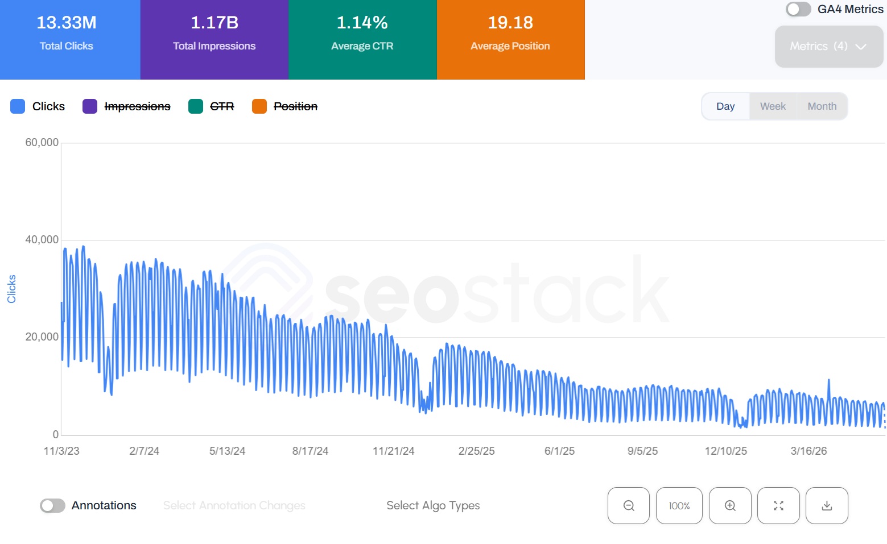Click the 12/10/25 date axis label
The image size is (887, 544).
726,451
